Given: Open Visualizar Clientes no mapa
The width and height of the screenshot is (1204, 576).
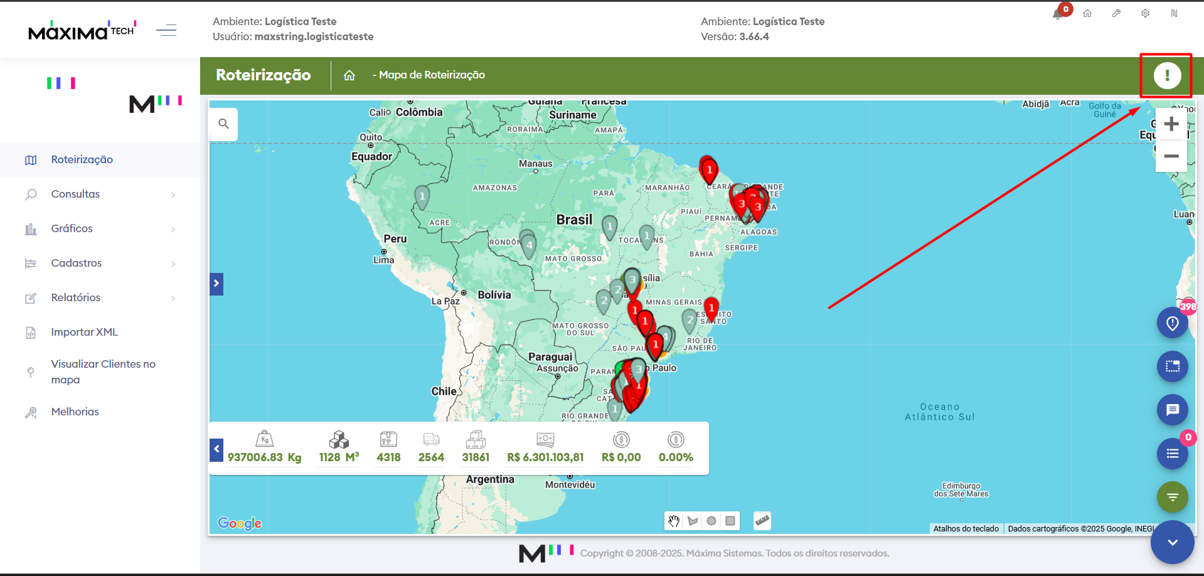Looking at the screenshot, I should pyautogui.click(x=100, y=372).
